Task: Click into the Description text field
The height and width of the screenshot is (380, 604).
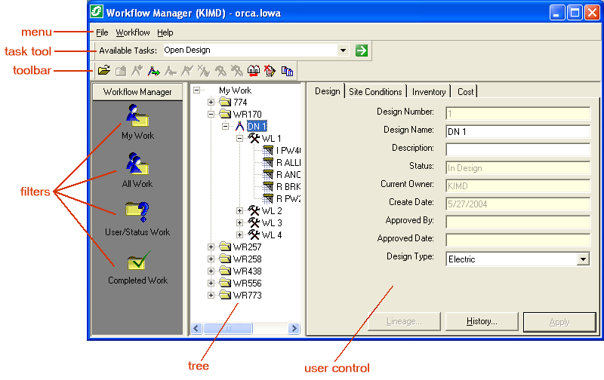Action: point(517,149)
